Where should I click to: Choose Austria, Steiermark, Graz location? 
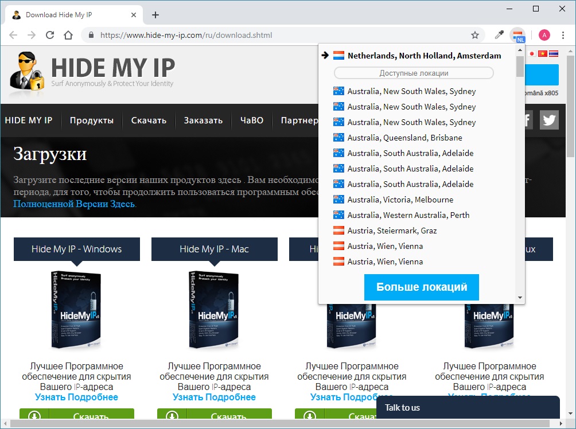click(x=392, y=231)
